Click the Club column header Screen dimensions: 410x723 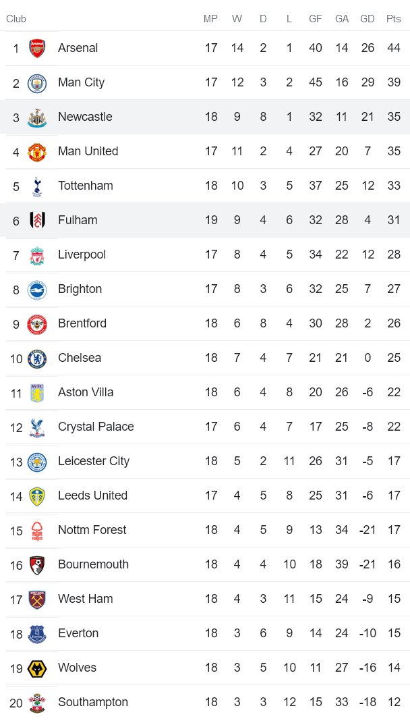16,19
